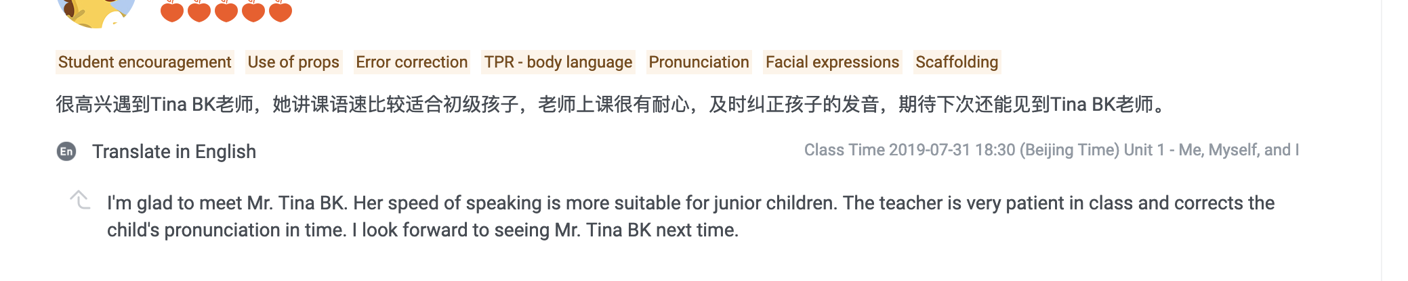The width and height of the screenshot is (1408, 281).
Task: Click the reply arrow icon beside translation
Action: [80, 200]
